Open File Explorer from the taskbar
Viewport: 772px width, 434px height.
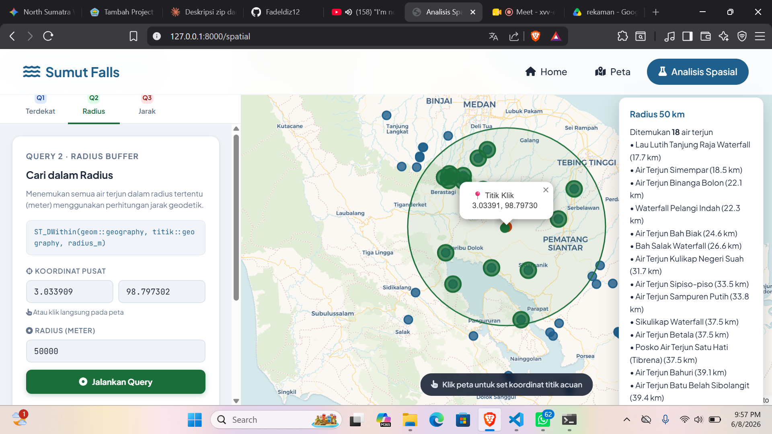(x=410, y=420)
